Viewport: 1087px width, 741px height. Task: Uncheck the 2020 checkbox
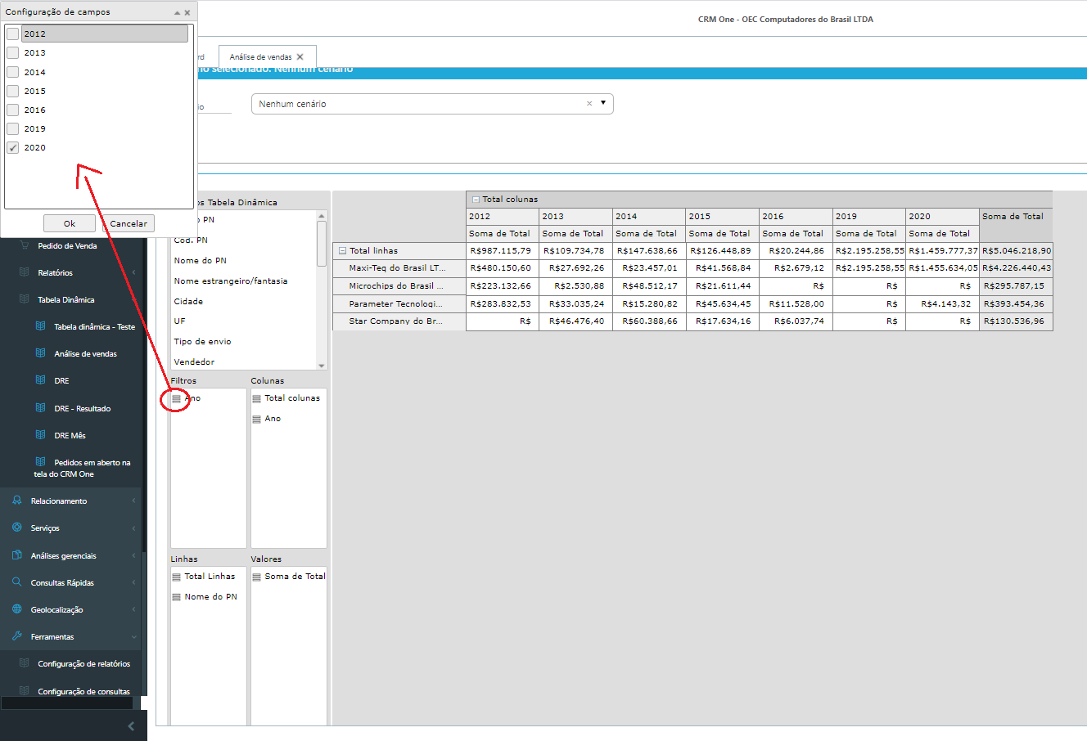(x=13, y=148)
